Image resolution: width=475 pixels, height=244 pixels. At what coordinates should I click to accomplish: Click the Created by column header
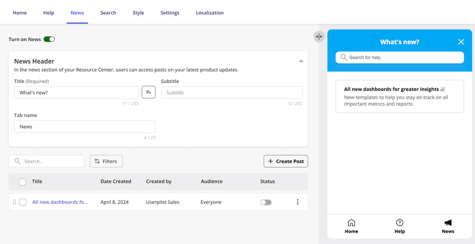159,181
